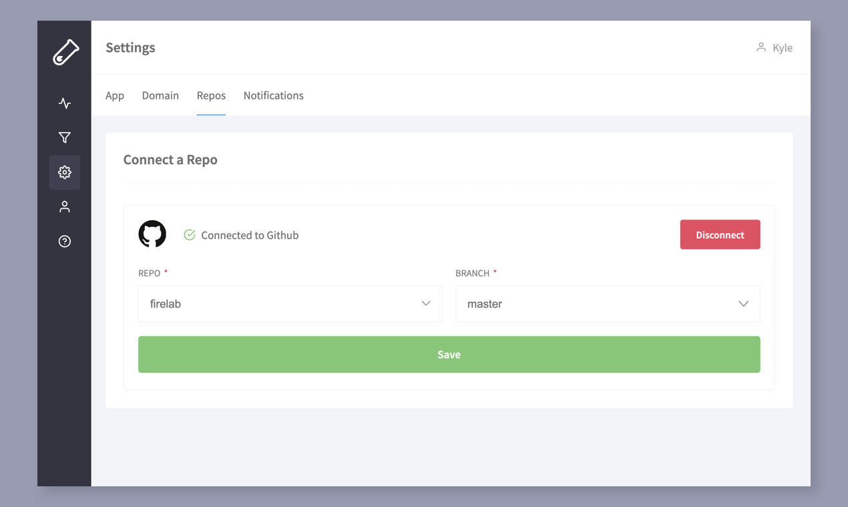Click the green Save button
The width and height of the screenshot is (848, 507).
coord(449,354)
